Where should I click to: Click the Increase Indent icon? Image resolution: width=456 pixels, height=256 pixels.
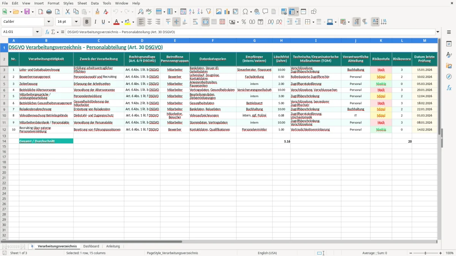tap(290, 22)
